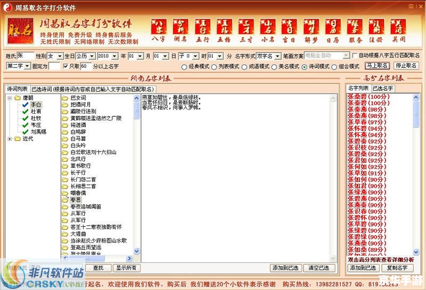Select the 列表模式 radio button
Viewport: 426px width, 290px height.
click(214, 67)
